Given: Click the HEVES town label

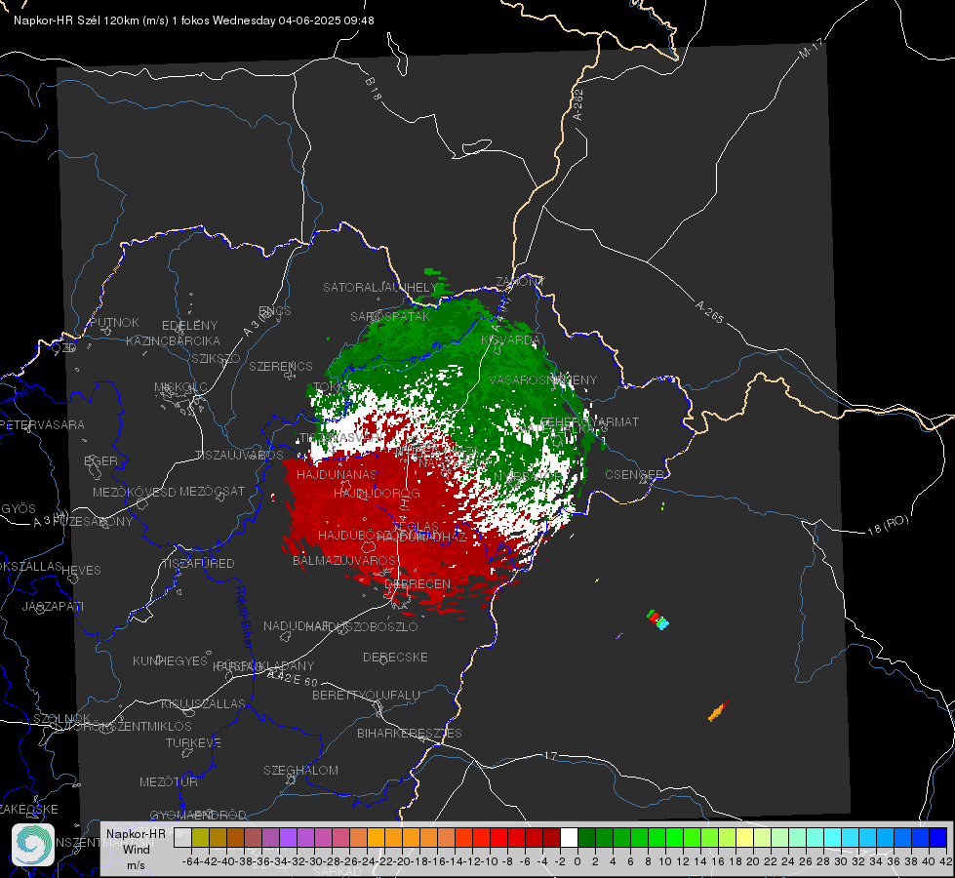Looking at the screenshot, I should click(81, 571).
